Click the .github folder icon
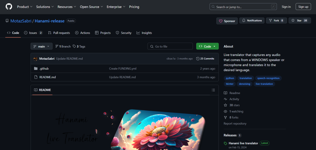This screenshot has width=316, height=150. pyautogui.click(x=36, y=69)
